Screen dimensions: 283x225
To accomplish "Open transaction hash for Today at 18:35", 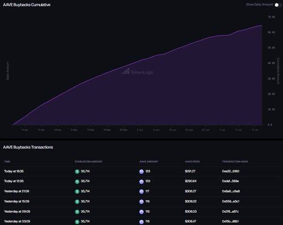I will 230,171.
